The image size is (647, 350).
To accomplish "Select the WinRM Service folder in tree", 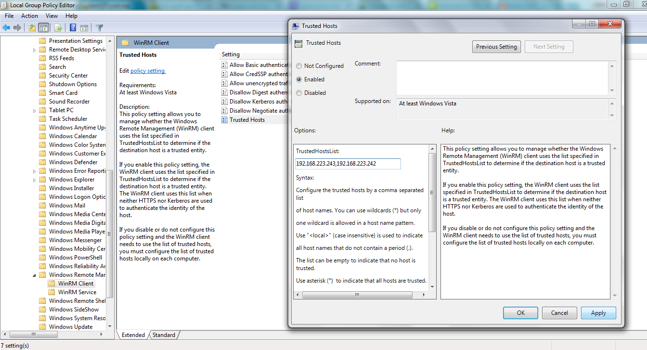I will 77,292.
